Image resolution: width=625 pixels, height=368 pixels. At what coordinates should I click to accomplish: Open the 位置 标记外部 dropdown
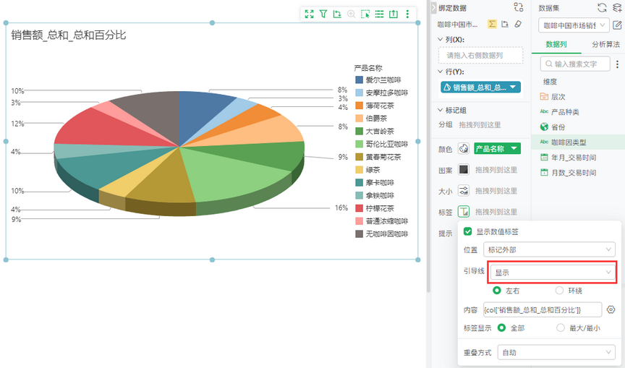pos(552,249)
